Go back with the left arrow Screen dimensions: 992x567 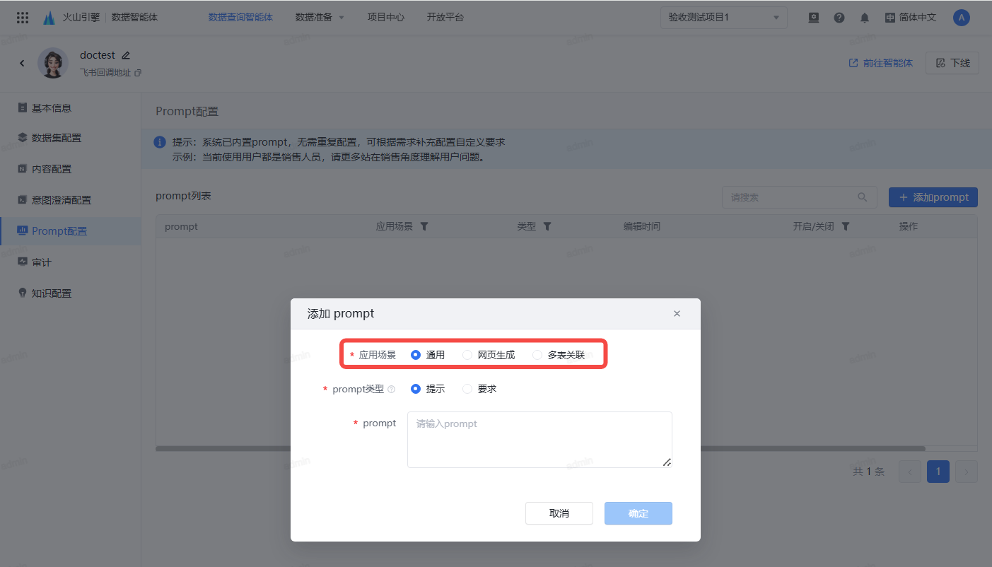22,63
